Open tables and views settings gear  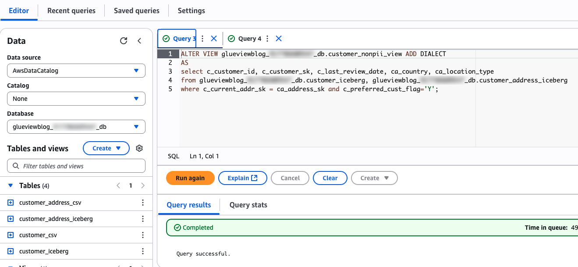point(139,148)
